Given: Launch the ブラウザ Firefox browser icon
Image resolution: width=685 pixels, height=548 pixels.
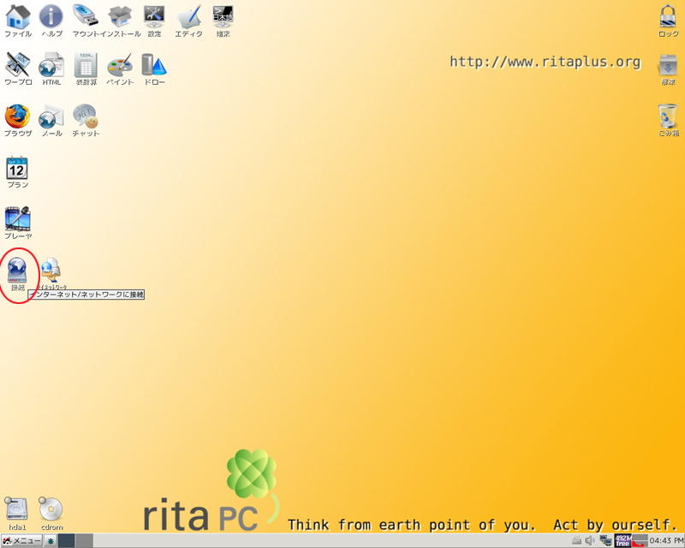Looking at the screenshot, I should 17,117.
